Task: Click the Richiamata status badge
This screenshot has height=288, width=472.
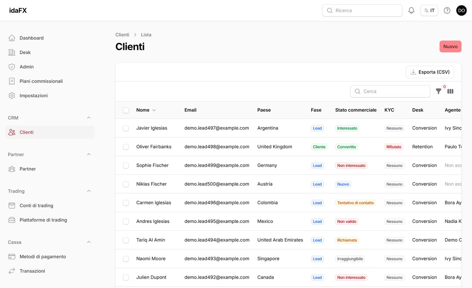Action: 347,240
